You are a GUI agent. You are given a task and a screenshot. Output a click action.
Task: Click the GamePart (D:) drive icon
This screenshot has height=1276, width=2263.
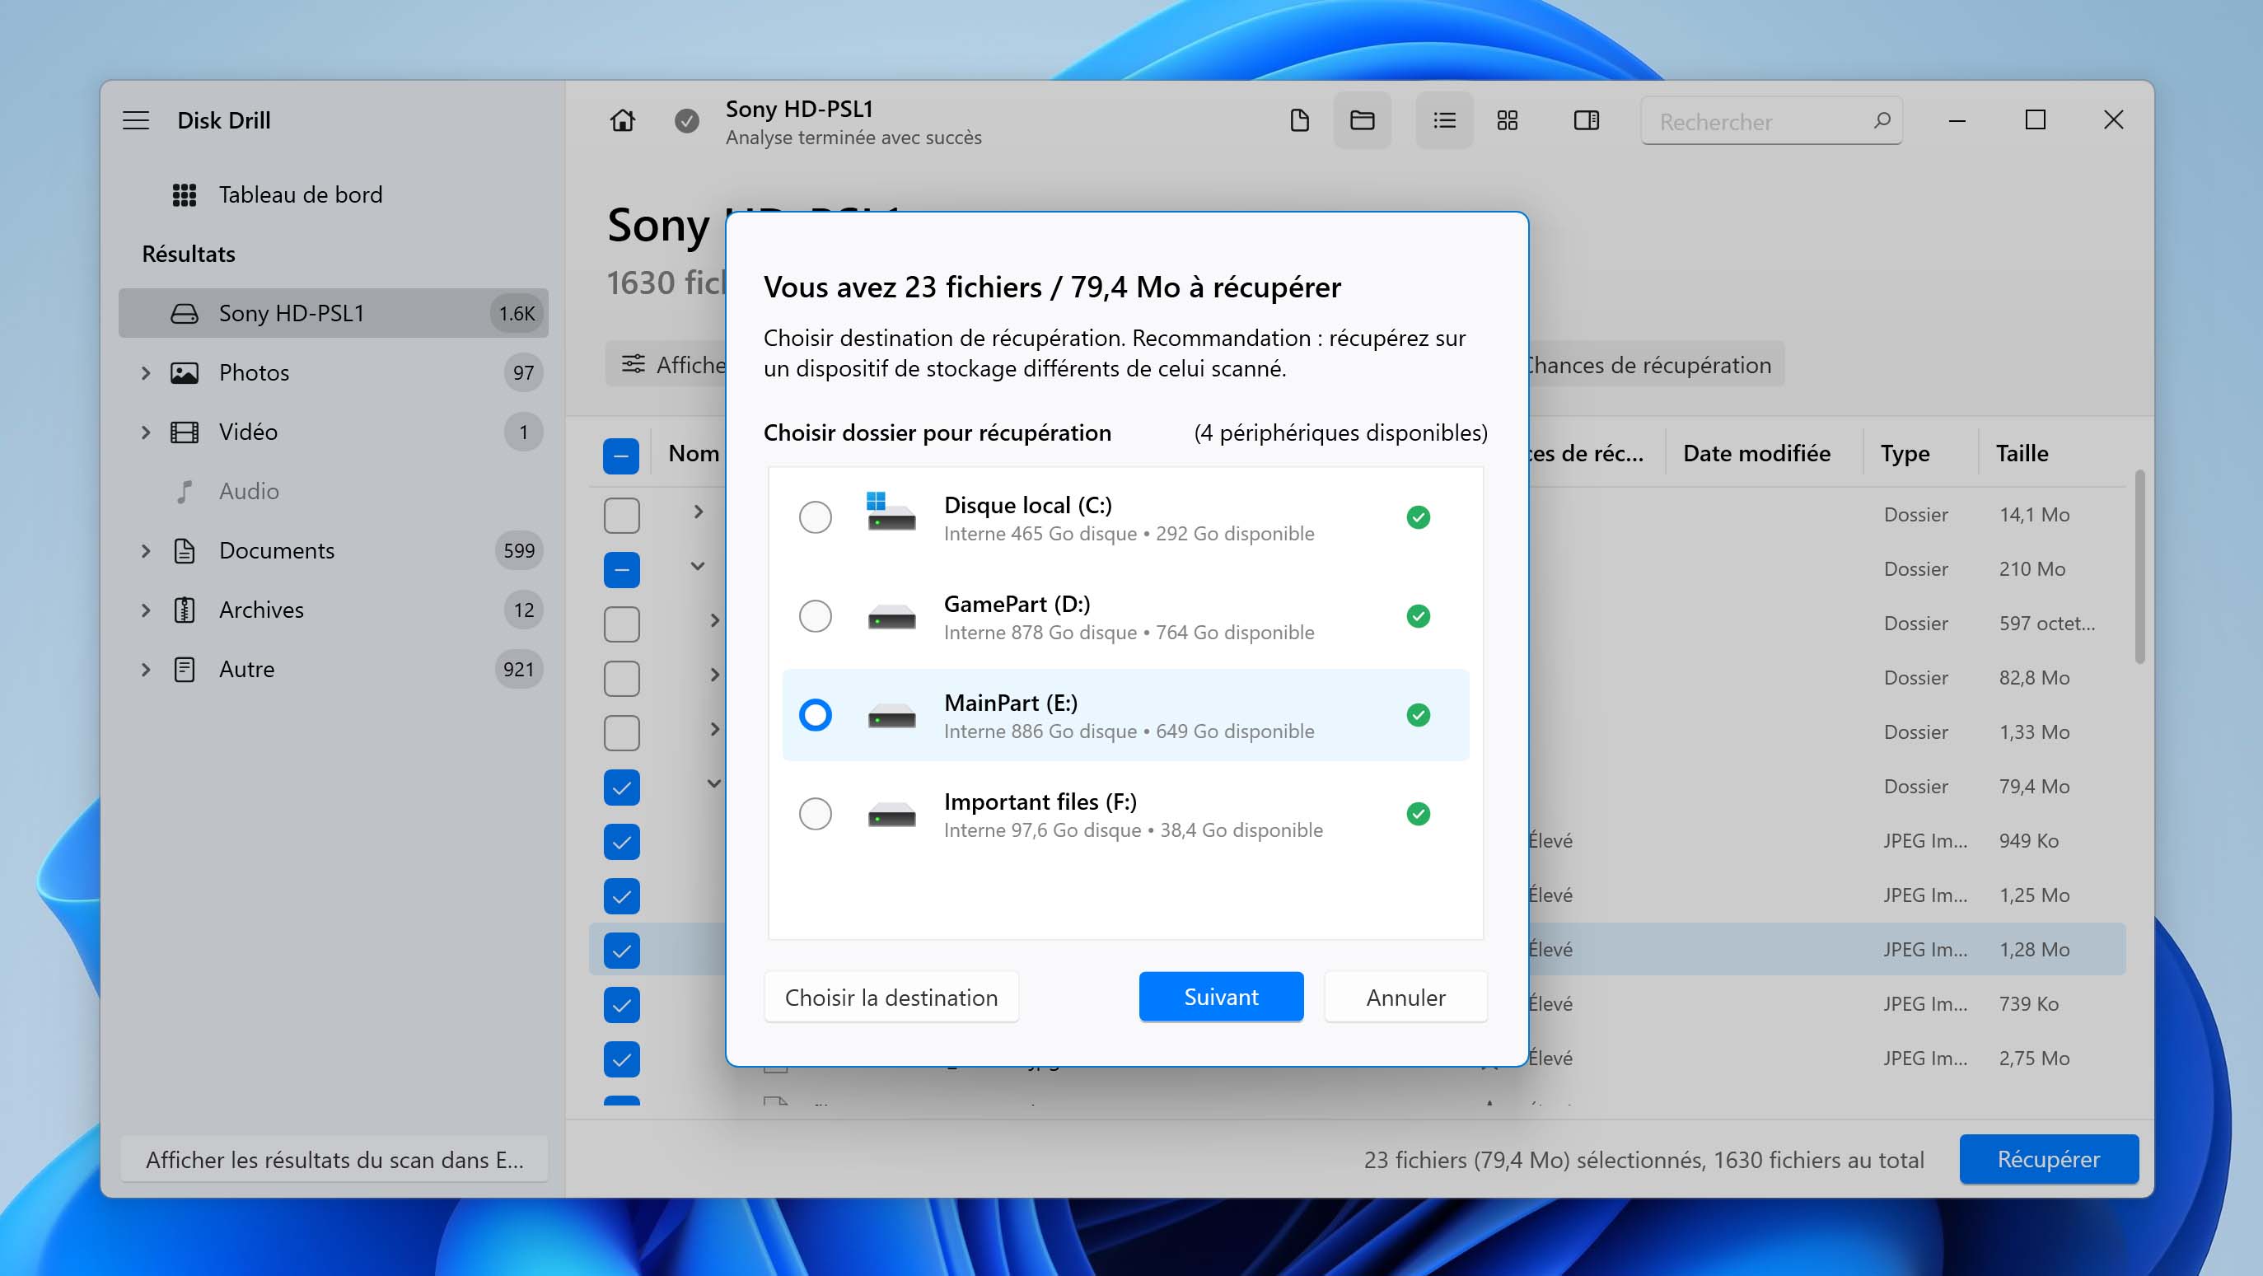coord(891,616)
